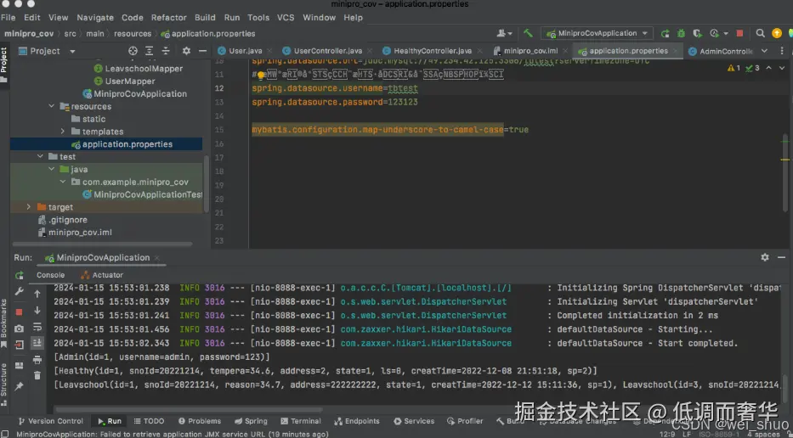The image size is (793, 438).
Task: Print console output with printer icon
Action: click(x=37, y=360)
